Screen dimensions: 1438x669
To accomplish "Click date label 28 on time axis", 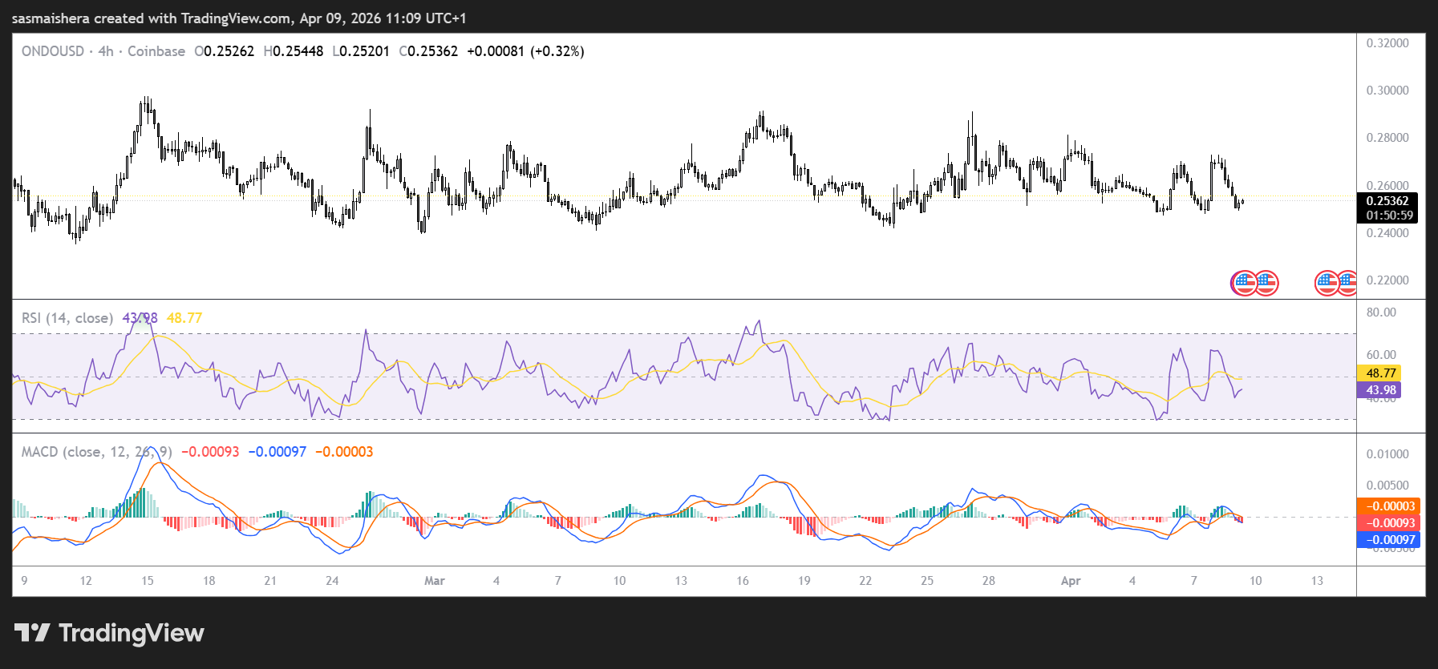I will tap(989, 581).
